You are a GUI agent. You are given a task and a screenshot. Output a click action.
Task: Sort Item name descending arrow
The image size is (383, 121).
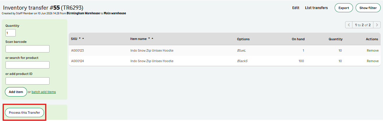149,38
